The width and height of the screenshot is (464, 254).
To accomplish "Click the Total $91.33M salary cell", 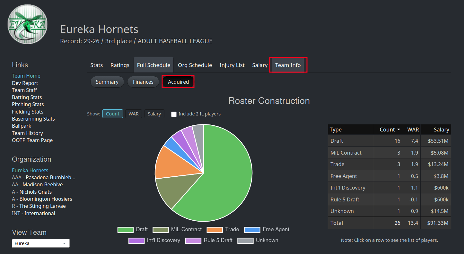I will (x=436, y=223).
